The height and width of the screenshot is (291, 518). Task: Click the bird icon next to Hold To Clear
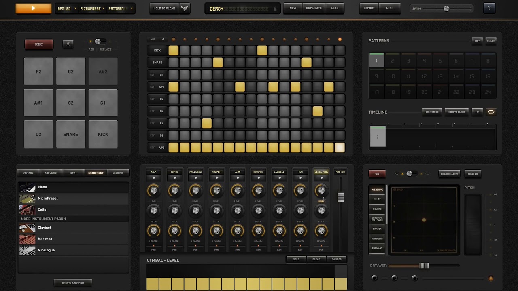click(185, 8)
